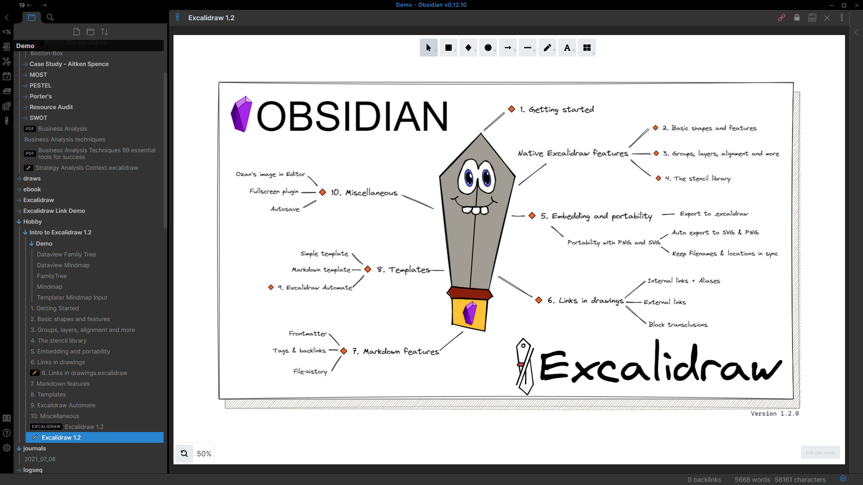Navigate back with the left arrow
The image size is (863, 485).
tap(29, 5)
